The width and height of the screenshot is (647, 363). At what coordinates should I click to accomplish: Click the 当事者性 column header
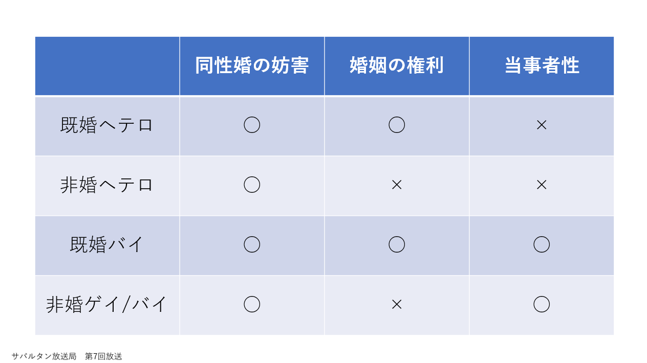pos(542,65)
